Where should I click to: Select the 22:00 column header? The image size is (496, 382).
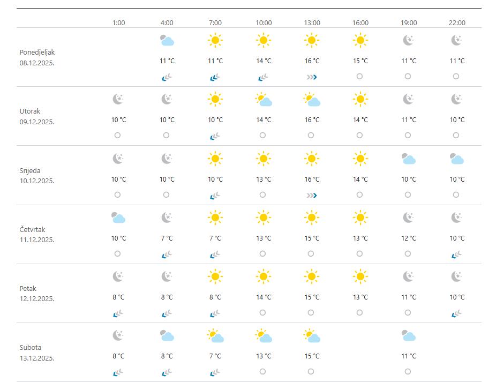coord(457,23)
